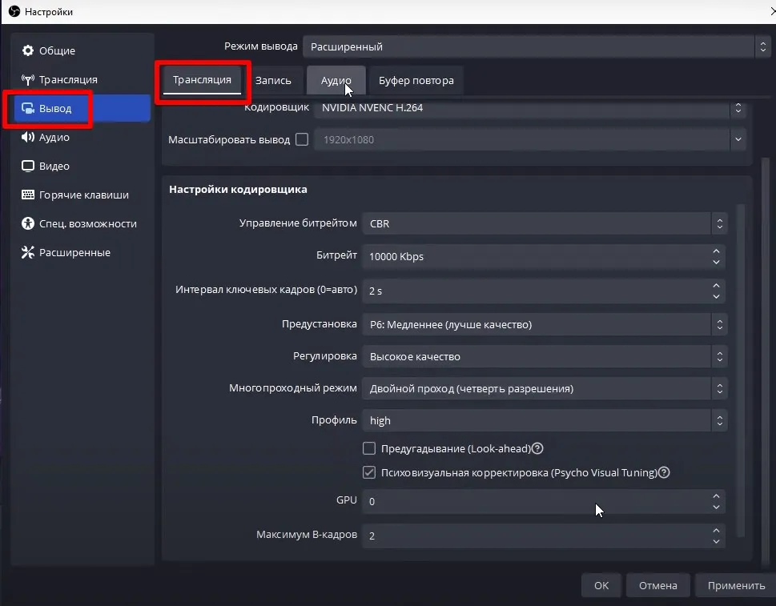The height and width of the screenshot is (606, 776).
Task: Click the output icon beside Вывод
Action: pos(28,108)
